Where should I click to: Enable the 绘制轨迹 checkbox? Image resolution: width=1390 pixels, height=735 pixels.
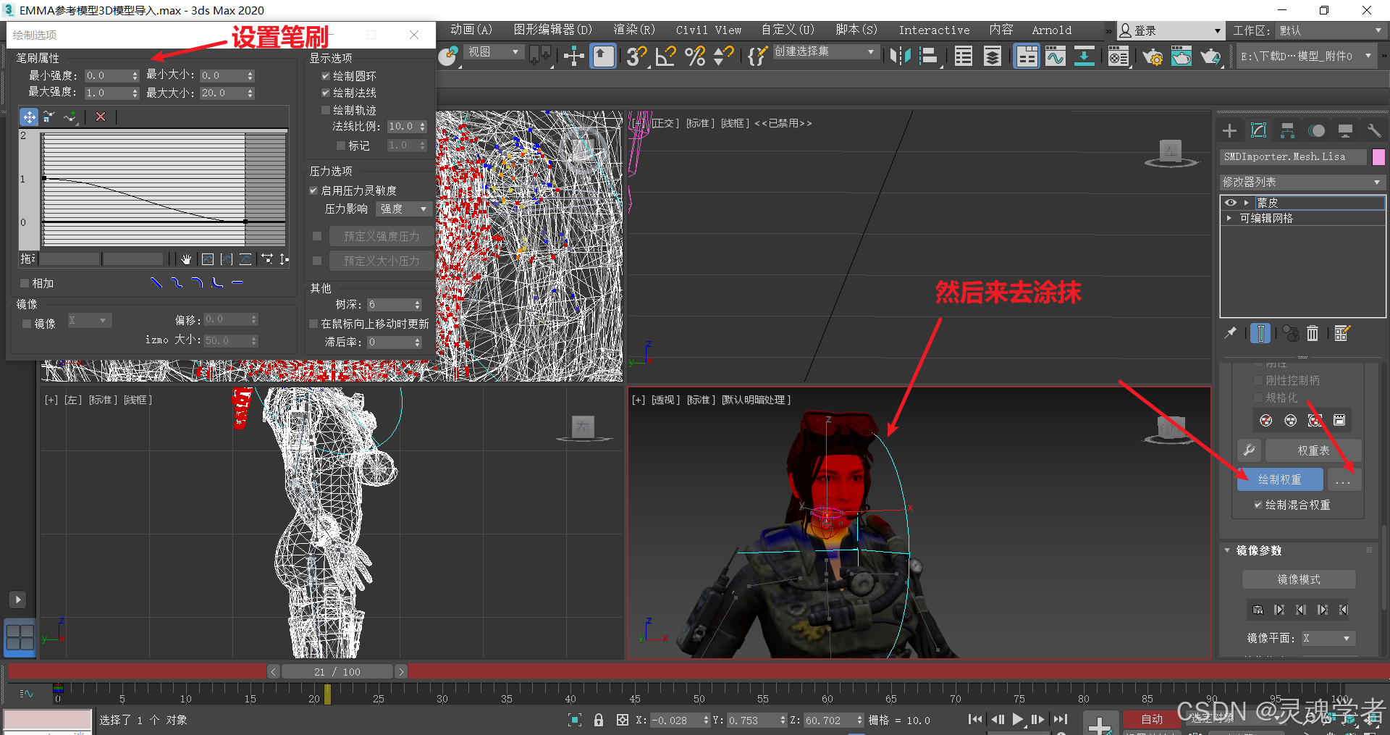326,110
